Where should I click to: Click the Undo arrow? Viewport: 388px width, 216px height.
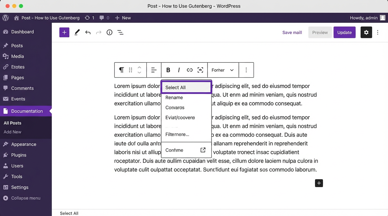click(x=88, y=32)
